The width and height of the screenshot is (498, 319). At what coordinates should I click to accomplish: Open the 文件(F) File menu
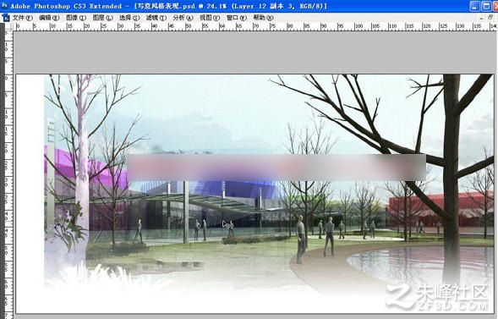tap(22, 18)
